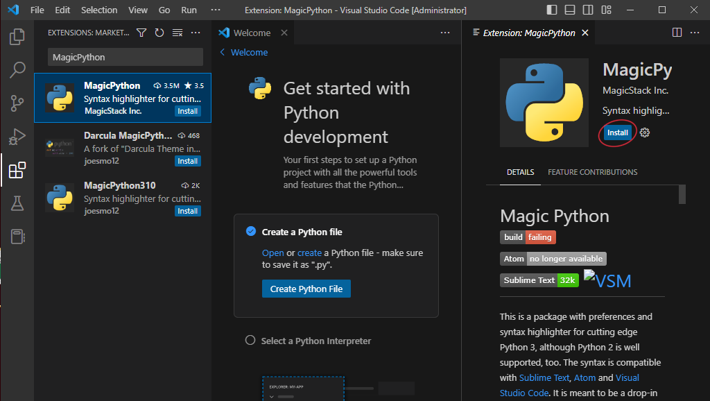This screenshot has width=710, height=401.
Task: Open the Run and Debug view
Action: point(17,137)
